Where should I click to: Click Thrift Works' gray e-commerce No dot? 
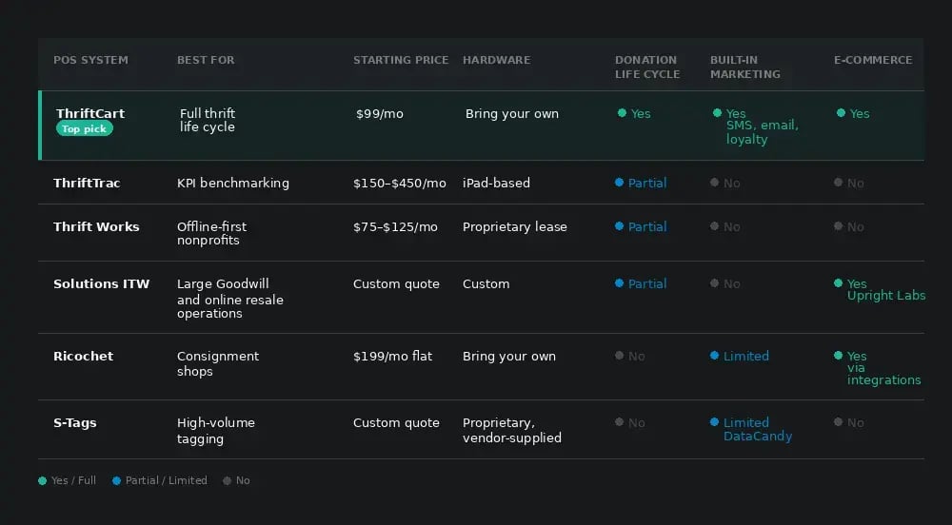(839, 226)
